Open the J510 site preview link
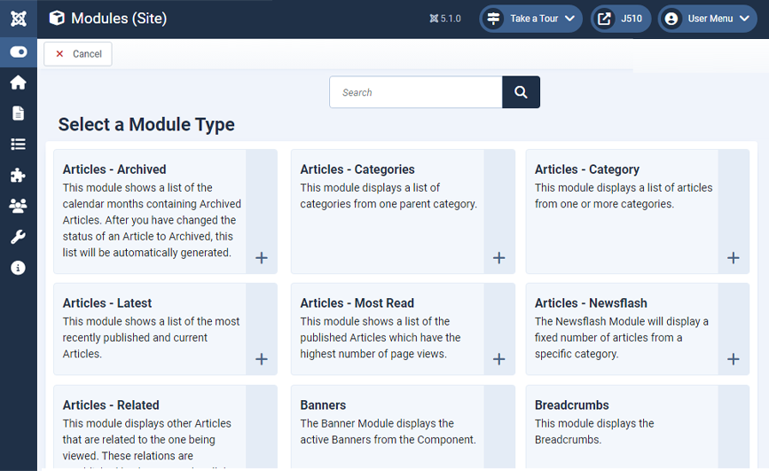Image resolution: width=769 pixels, height=471 pixels. [620, 19]
